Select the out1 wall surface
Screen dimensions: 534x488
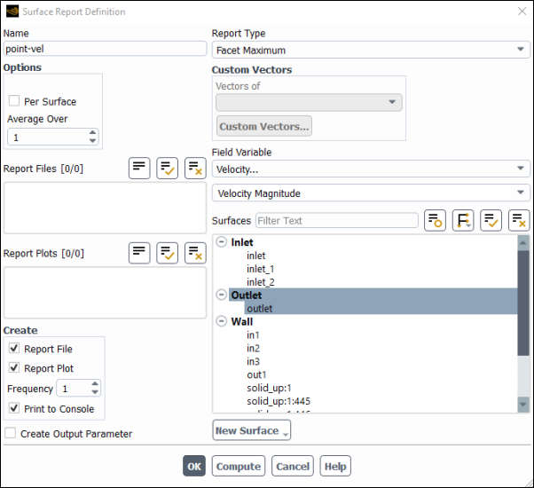tap(256, 374)
